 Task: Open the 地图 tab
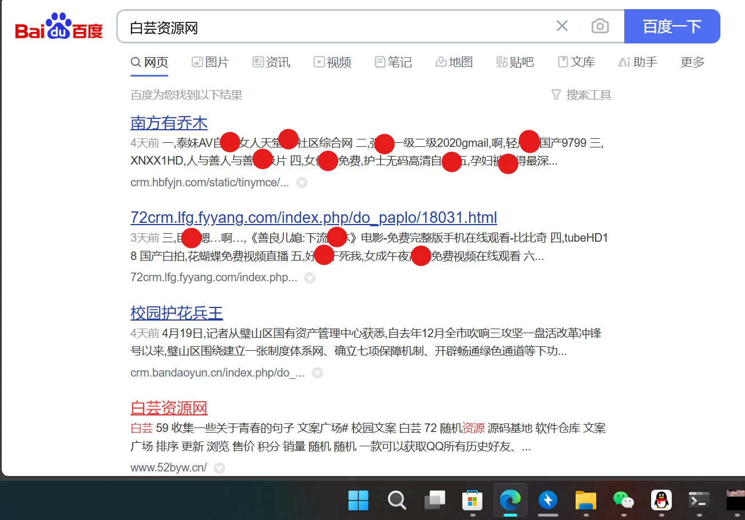(x=454, y=62)
